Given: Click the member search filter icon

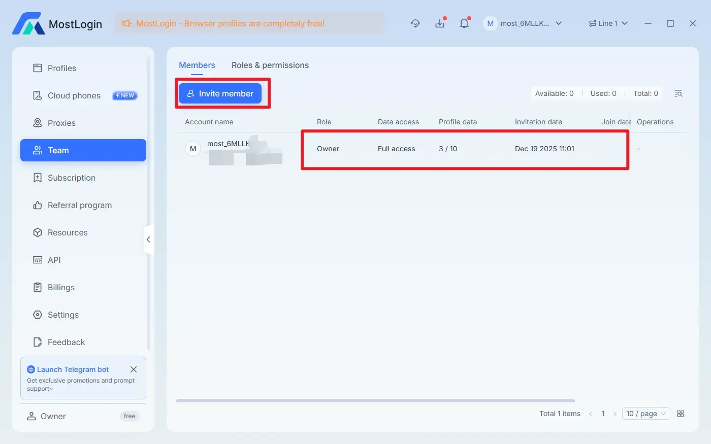Looking at the screenshot, I should tap(678, 93).
